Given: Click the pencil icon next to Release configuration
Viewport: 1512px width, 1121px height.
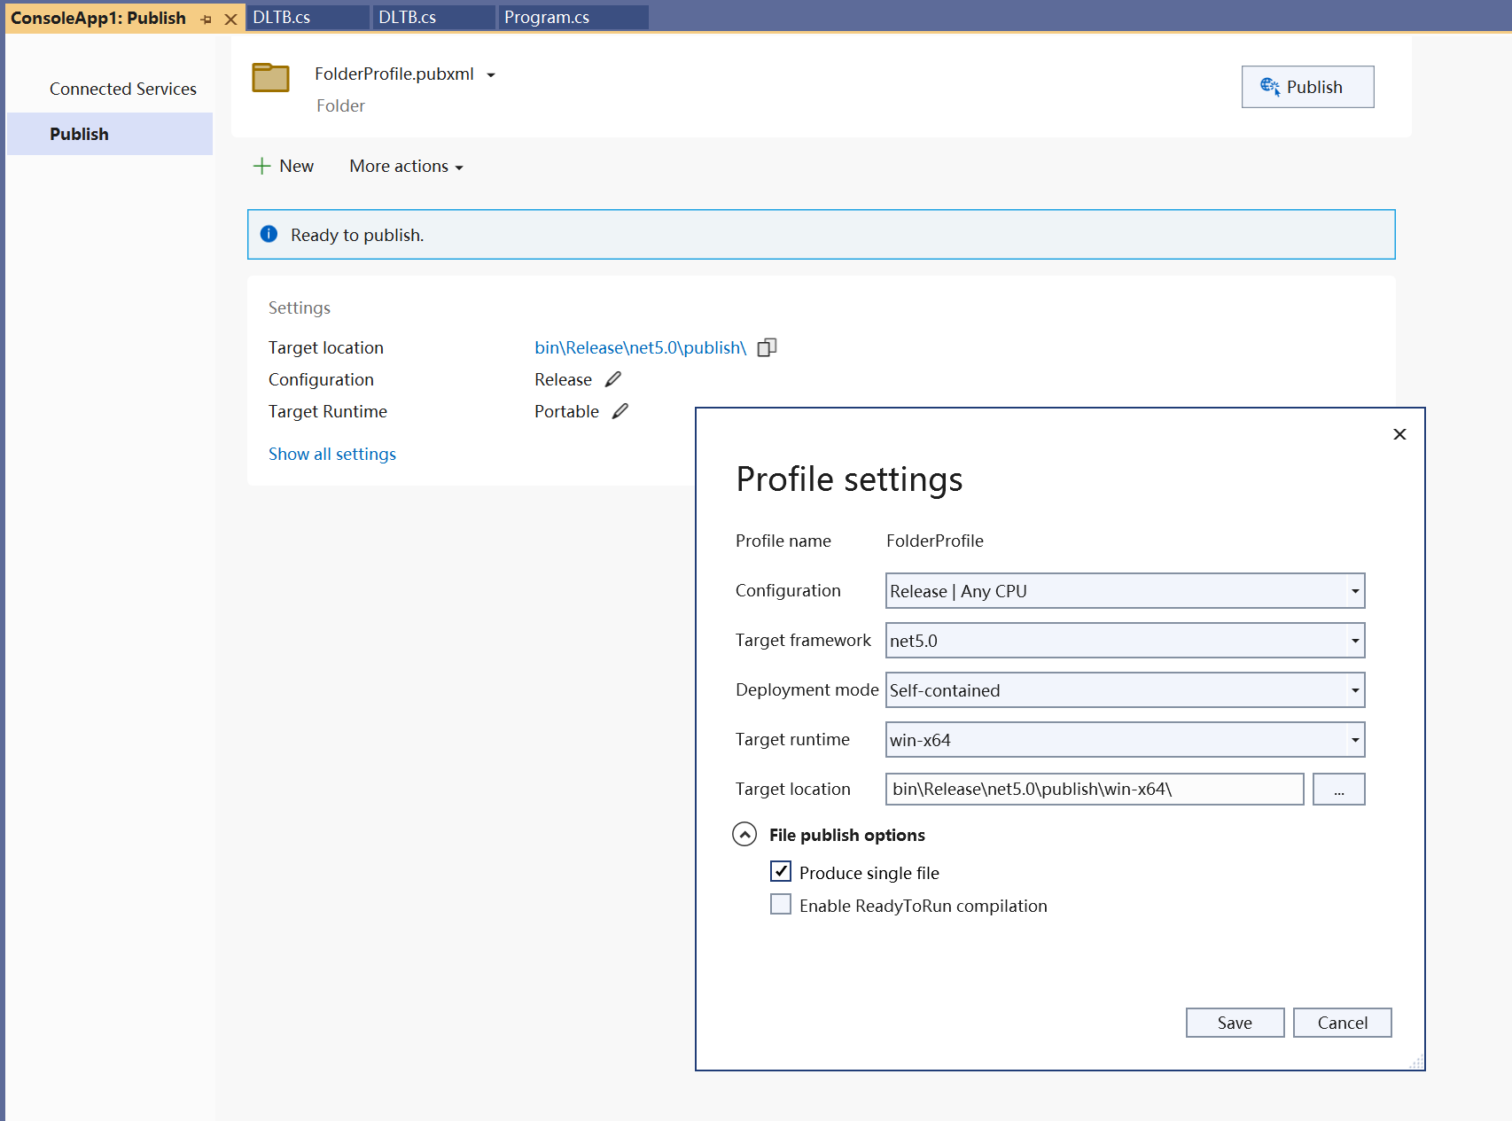Looking at the screenshot, I should [613, 379].
